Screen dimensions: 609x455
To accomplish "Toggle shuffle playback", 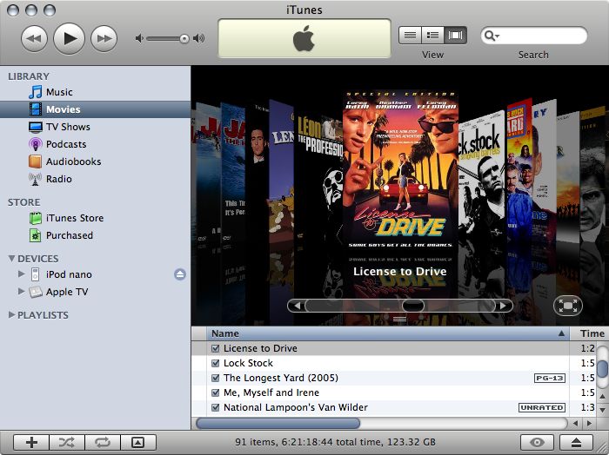I will coord(67,442).
